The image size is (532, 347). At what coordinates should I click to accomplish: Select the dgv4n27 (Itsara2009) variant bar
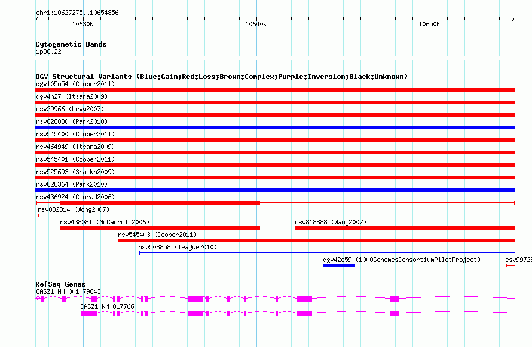275,102
